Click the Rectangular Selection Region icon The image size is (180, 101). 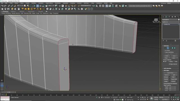(x=31, y=6)
